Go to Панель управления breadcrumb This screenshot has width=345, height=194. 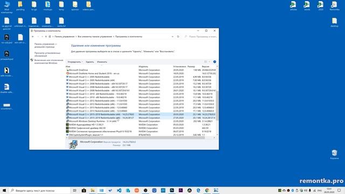65,37
